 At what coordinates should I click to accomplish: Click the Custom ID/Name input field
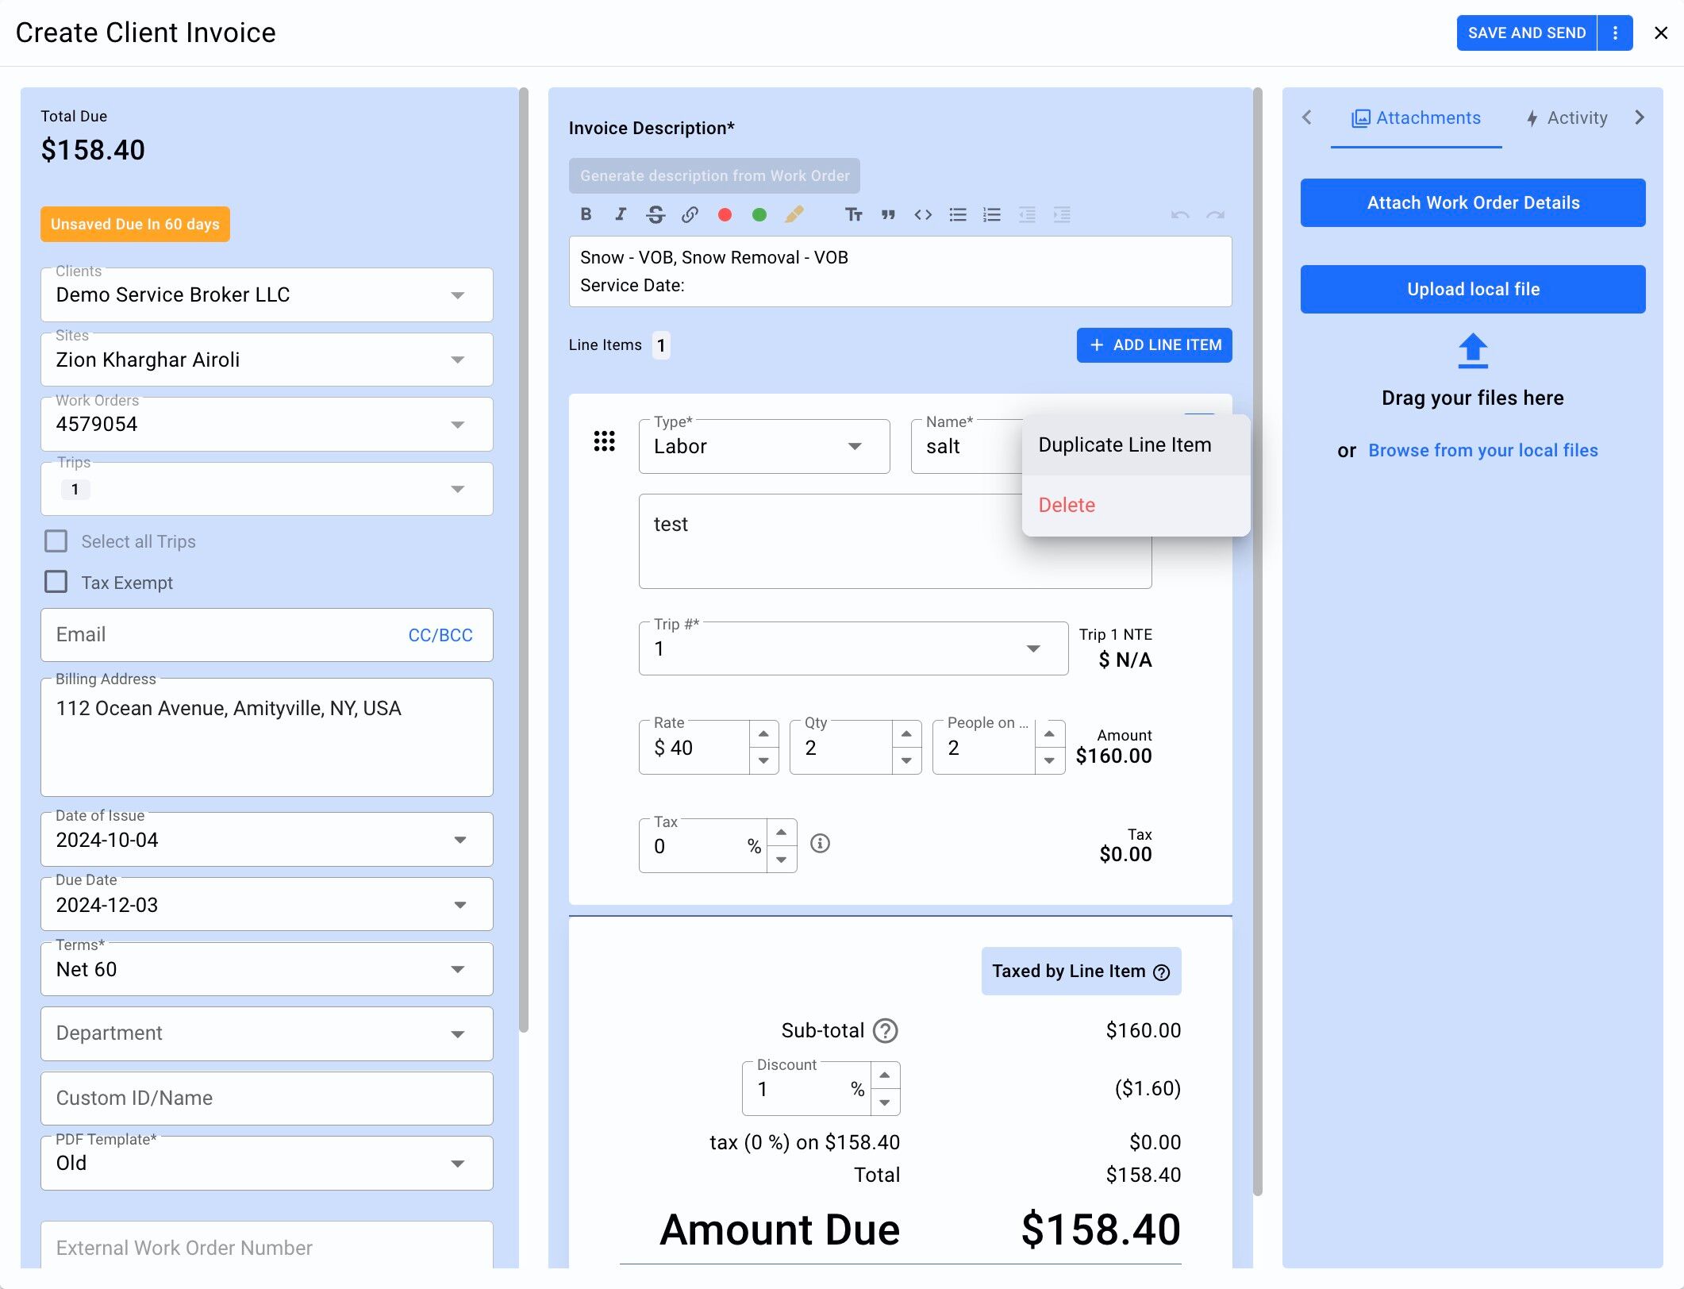266,1098
